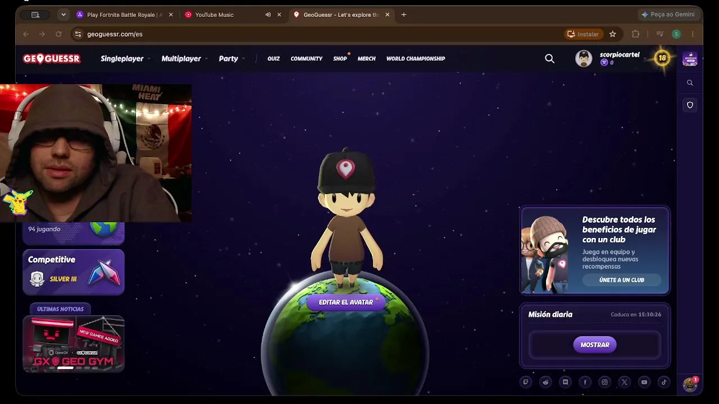The height and width of the screenshot is (404, 719).
Task: Open the Discord social link icon
Action: point(565,382)
